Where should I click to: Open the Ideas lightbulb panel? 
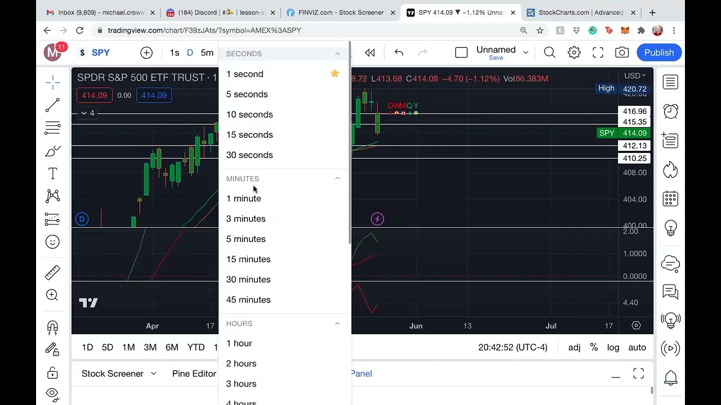[x=670, y=228]
